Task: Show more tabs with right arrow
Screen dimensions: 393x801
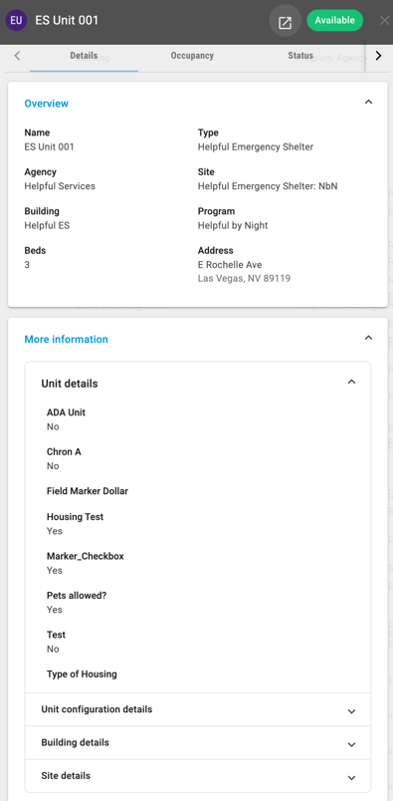Action: pyautogui.click(x=378, y=56)
